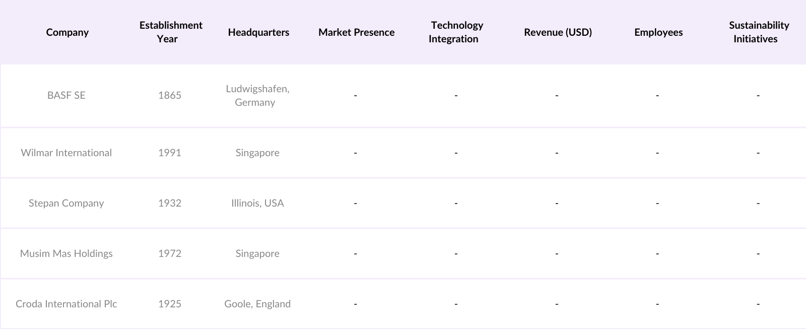Select the Revenue (USD) column header
806x329 pixels.
558,32
